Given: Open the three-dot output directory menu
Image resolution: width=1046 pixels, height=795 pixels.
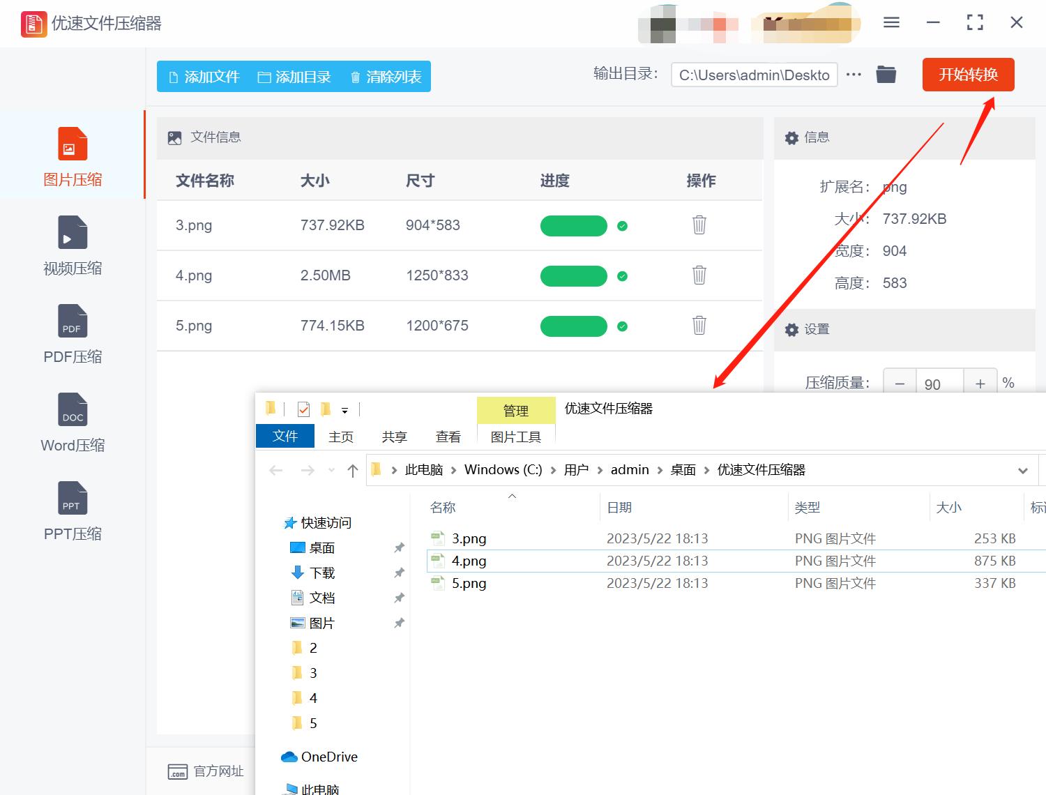Looking at the screenshot, I should point(854,74).
